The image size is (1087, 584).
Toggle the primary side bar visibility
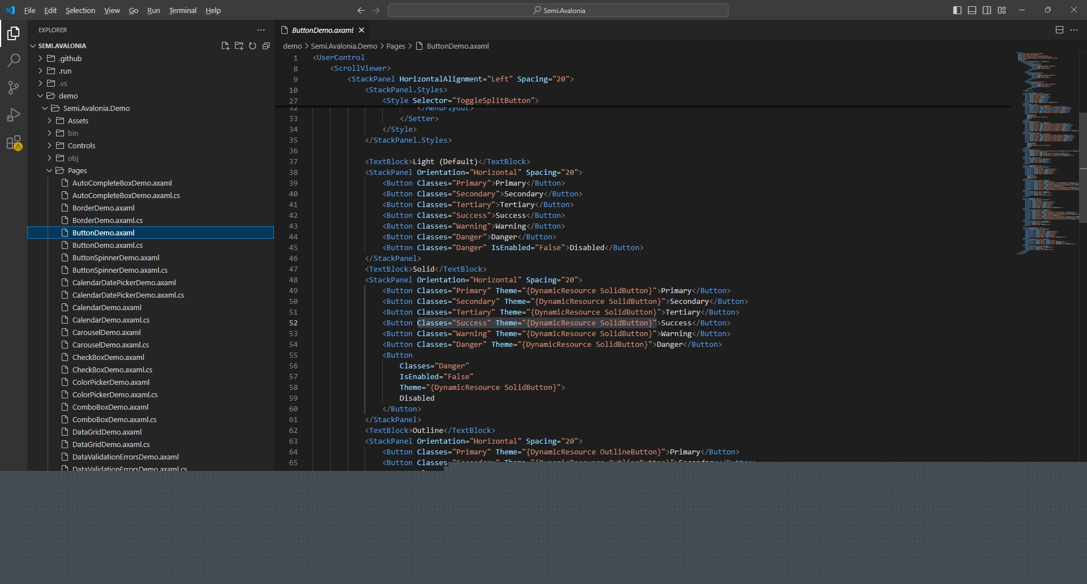pos(957,10)
